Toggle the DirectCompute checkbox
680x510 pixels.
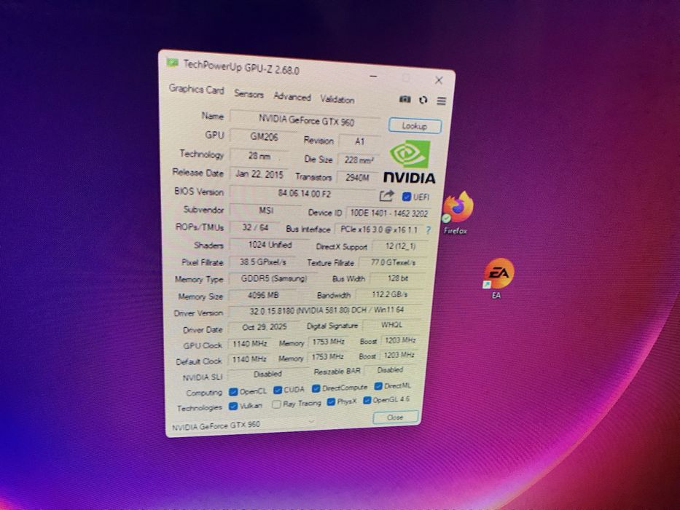316,388
